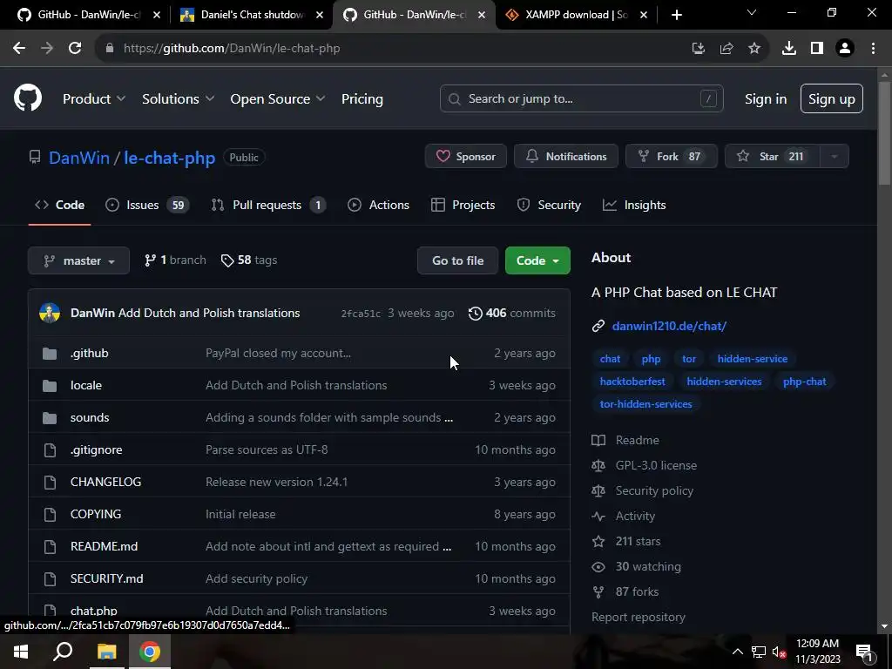This screenshot has height=669, width=892.
Task: Open a new tab with the plus icon
Action: [676, 15]
